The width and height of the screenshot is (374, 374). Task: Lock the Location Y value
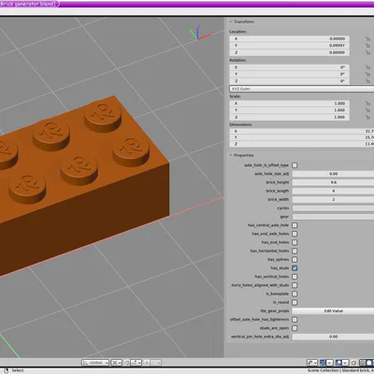point(367,46)
